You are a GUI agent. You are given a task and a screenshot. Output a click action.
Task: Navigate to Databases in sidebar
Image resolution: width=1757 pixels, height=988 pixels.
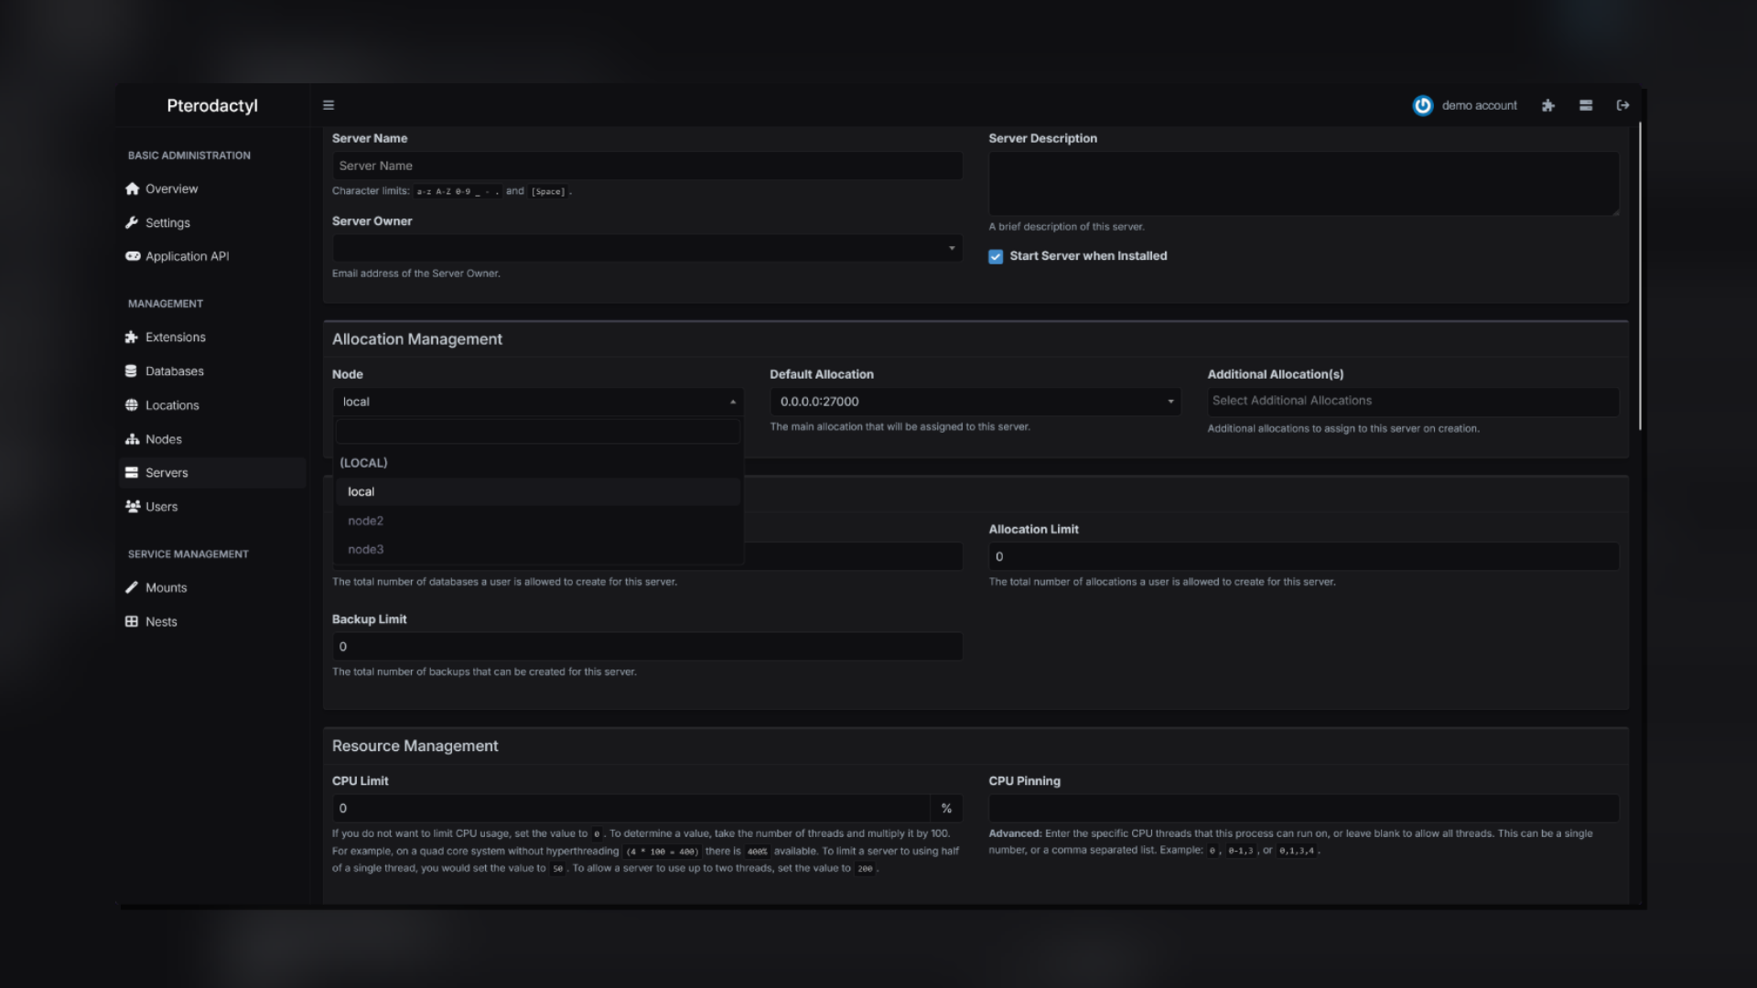point(174,370)
